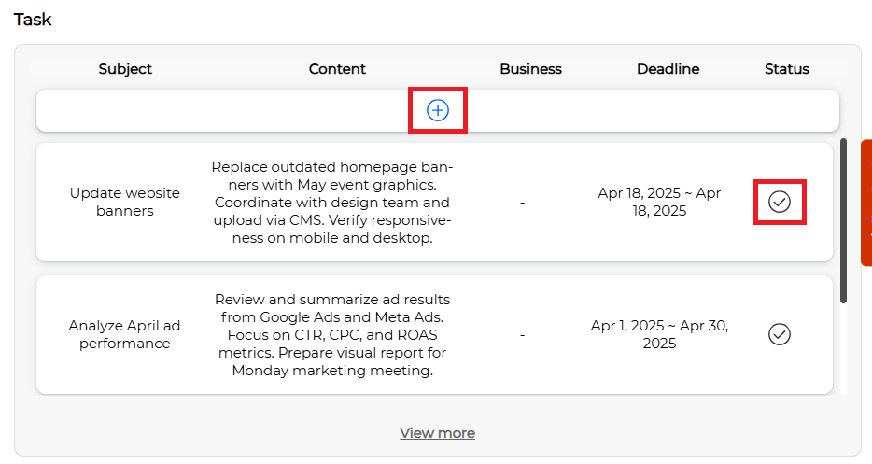Select the Update website banners subject
872x464 pixels.
124,202
